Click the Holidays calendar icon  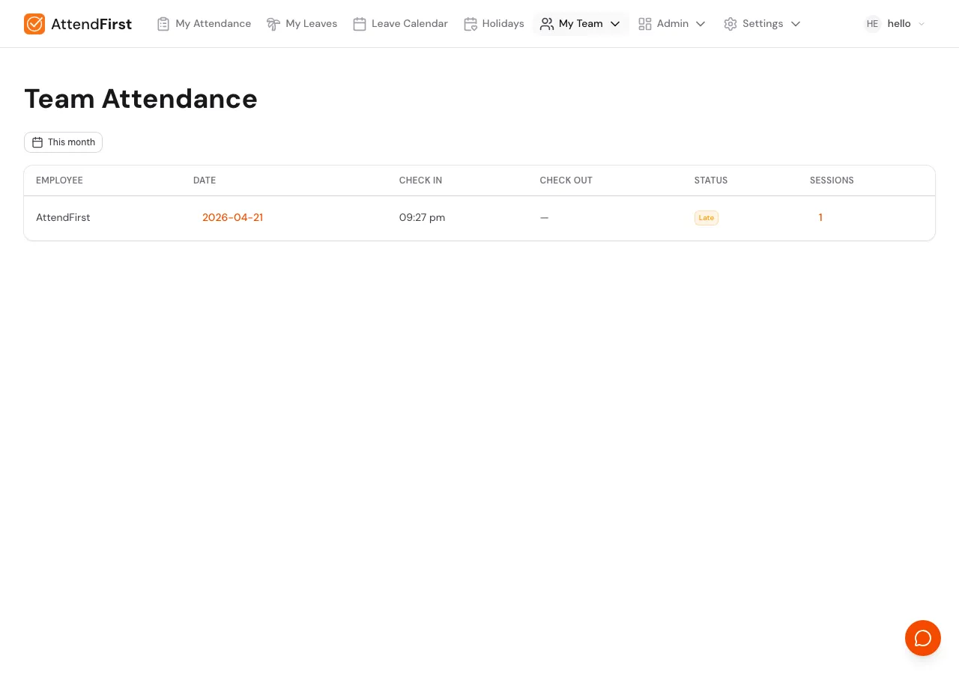pyautogui.click(x=471, y=24)
